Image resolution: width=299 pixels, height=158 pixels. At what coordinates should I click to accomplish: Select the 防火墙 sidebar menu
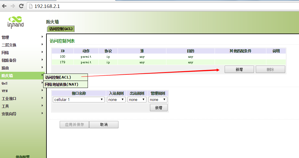(22, 76)
